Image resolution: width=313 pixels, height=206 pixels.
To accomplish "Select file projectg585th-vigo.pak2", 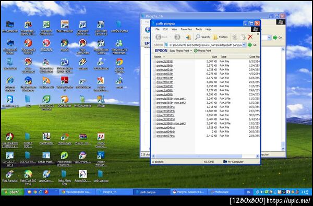I will pyautogui.click(x=171, y=103).
